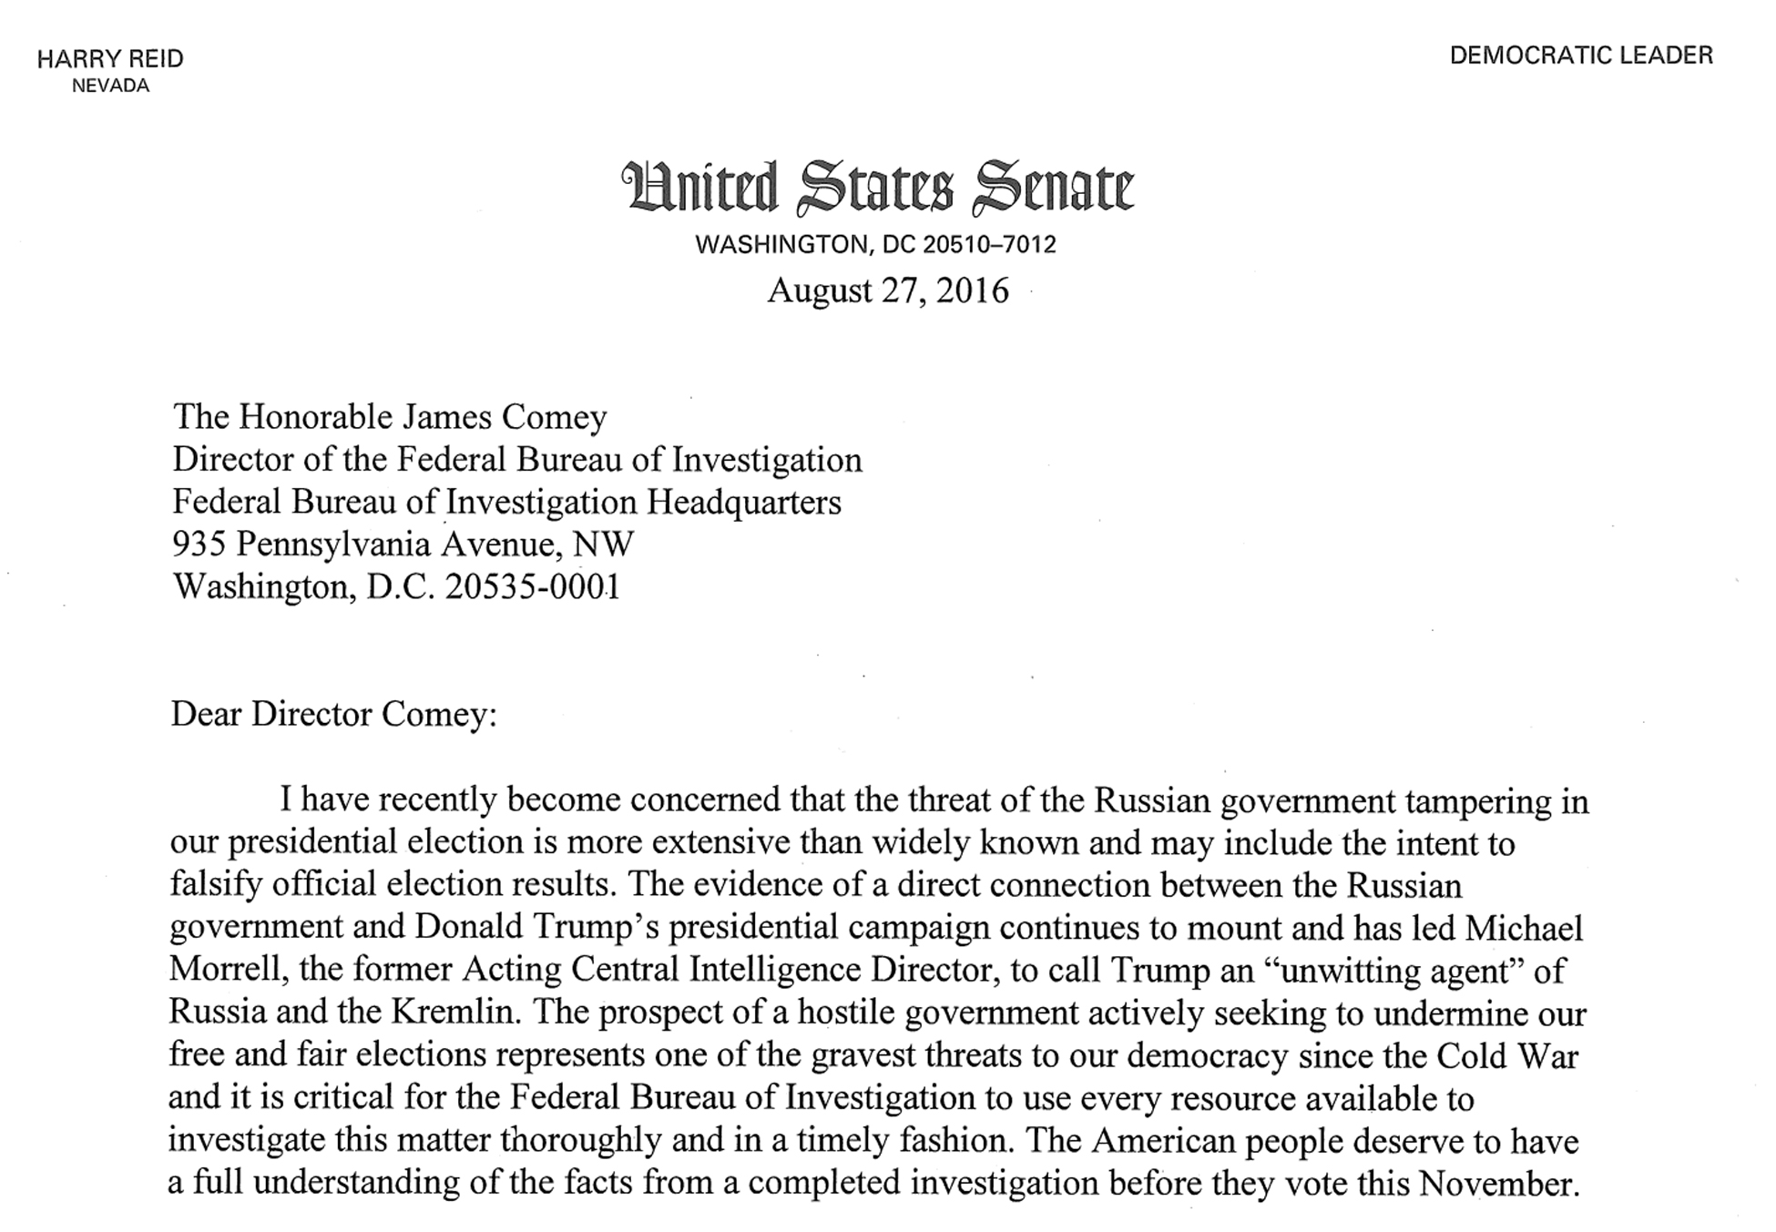The width and height of the screenshot is (1776, 1232).
Task: Click the DEMOCRATIC LEADER heading text
Action: (1581, 56)
